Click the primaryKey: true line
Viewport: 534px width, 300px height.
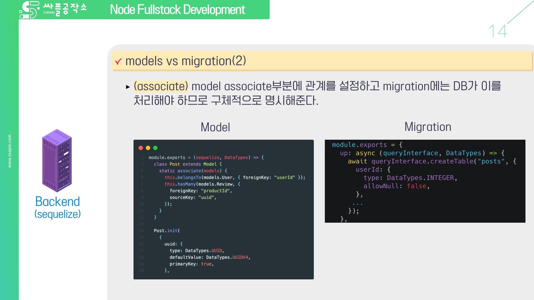point(192,264)
